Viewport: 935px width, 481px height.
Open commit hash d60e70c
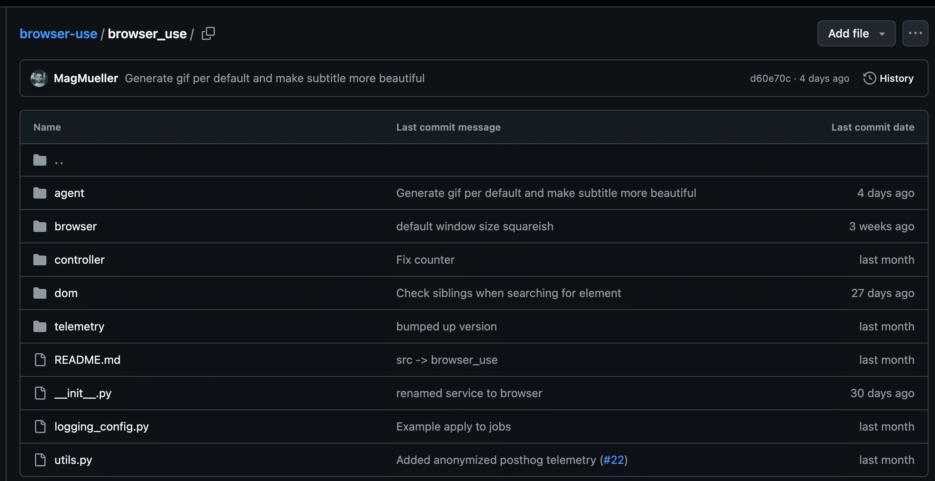[x=770, y=78]
